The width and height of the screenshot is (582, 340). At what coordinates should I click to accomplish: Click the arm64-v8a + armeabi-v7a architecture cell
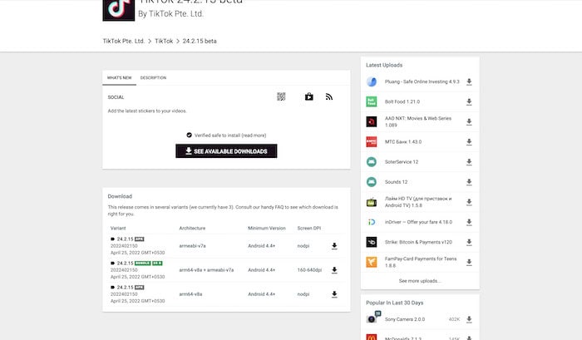(x=206, y=270)
